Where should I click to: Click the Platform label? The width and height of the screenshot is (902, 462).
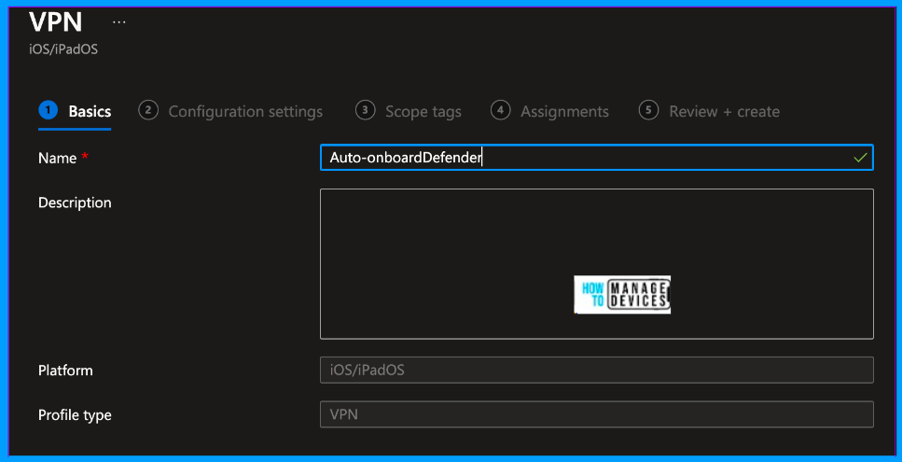[x=65, y=370]
